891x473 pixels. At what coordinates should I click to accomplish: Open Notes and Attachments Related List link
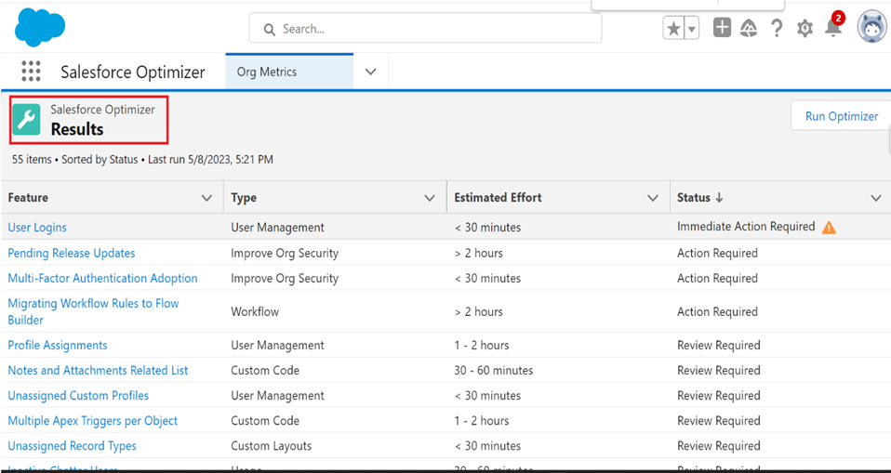[98, 370]
